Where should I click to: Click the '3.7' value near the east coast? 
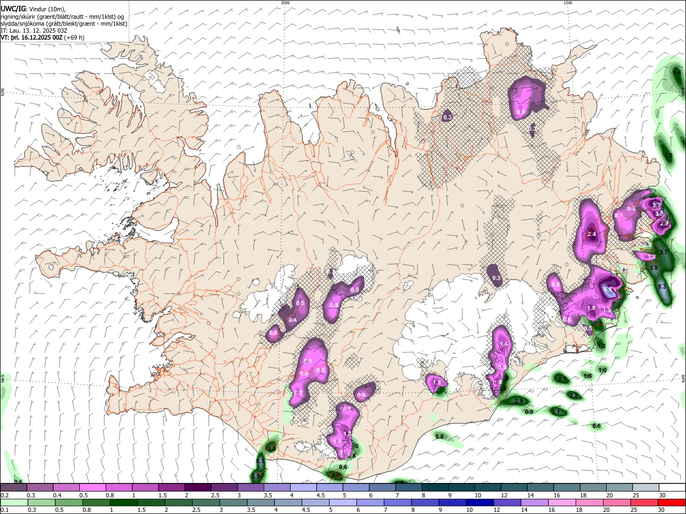click(x=656, y=205)
